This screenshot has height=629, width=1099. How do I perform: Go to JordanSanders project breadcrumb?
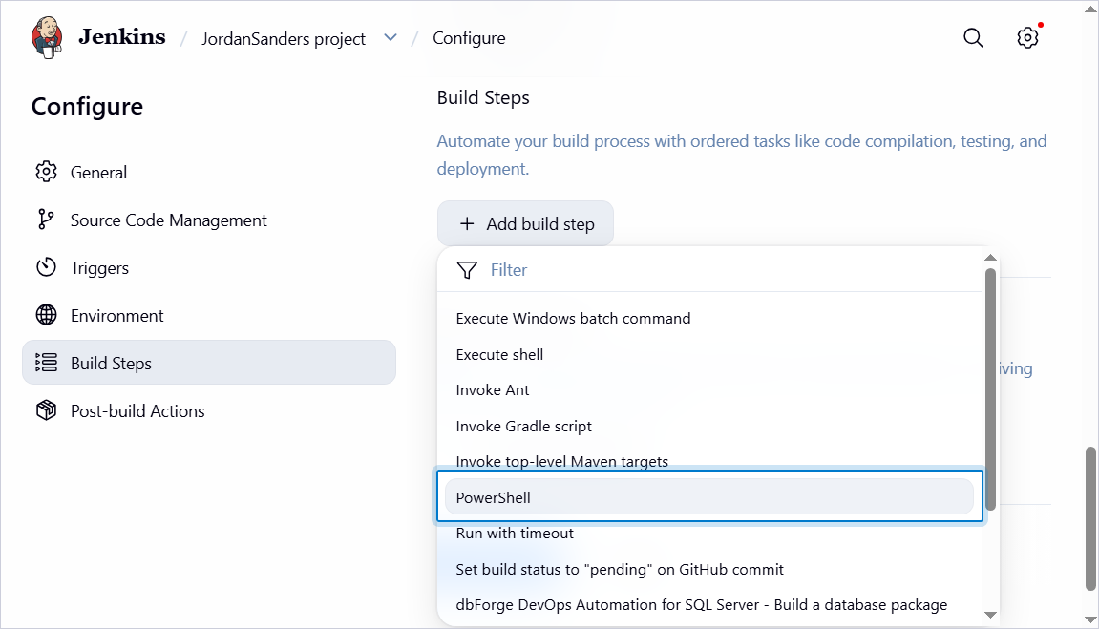tap(284, 38)
